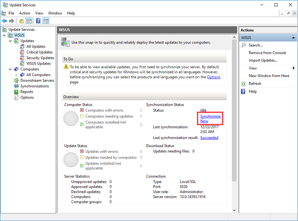
Task: Click the Computers node icon
Action: [16, 69]
